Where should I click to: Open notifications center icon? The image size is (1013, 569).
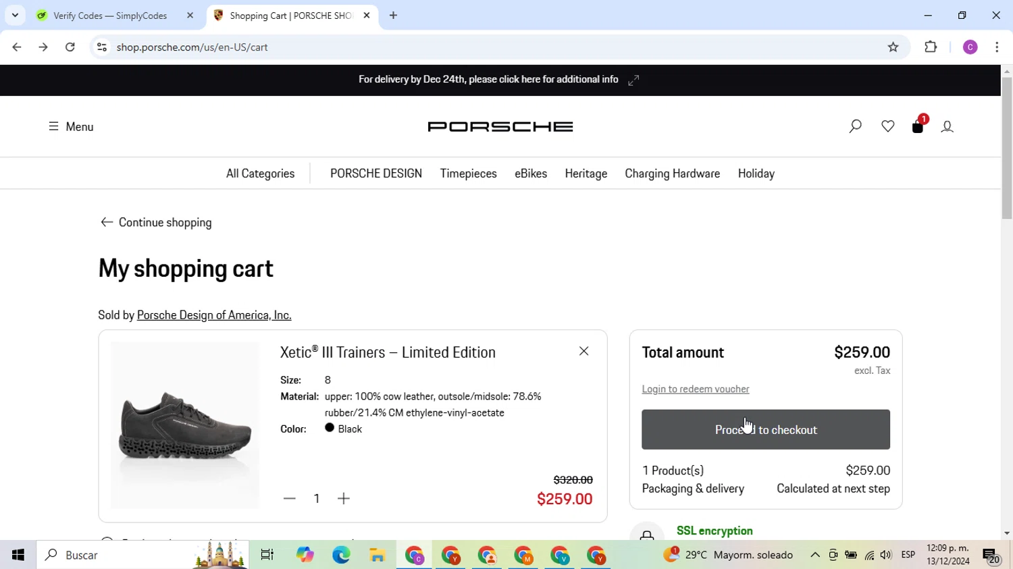pos(992,556)
